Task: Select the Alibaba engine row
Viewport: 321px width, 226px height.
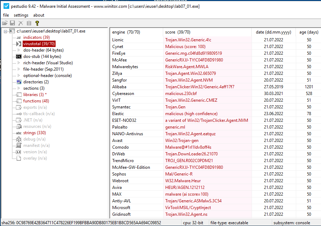Action: [x=216, y=87]
